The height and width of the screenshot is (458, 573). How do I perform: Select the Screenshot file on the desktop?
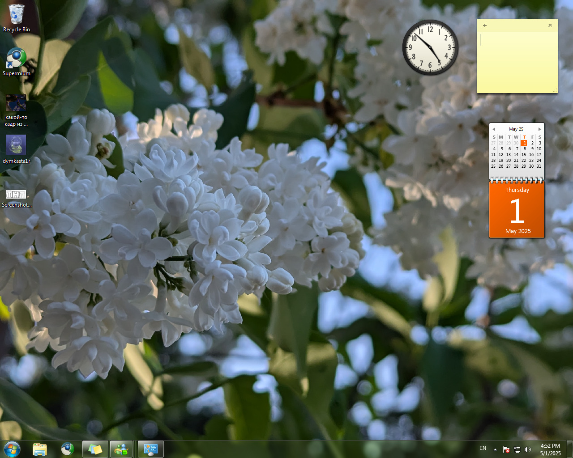click(16, 198)
